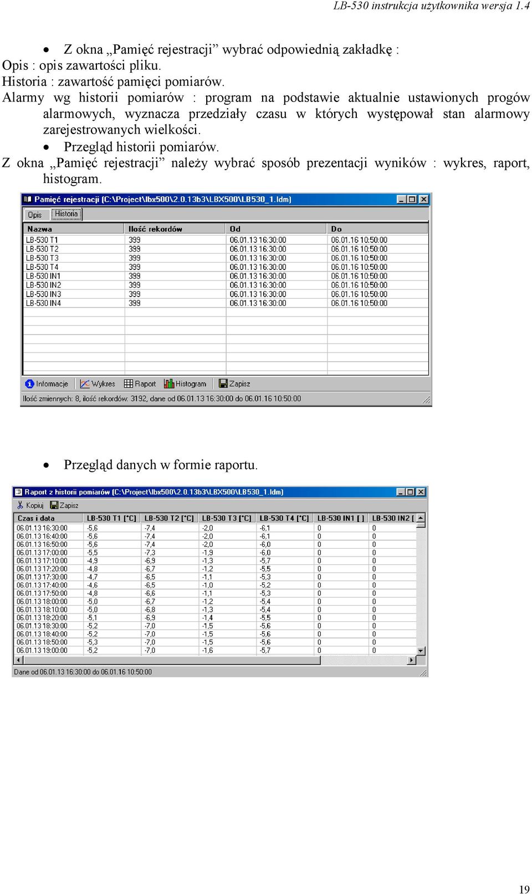This screenshot has height=894, width=532.
Task: Click the LB-530 T3 [°C] column header
Action: click(227, 518)
